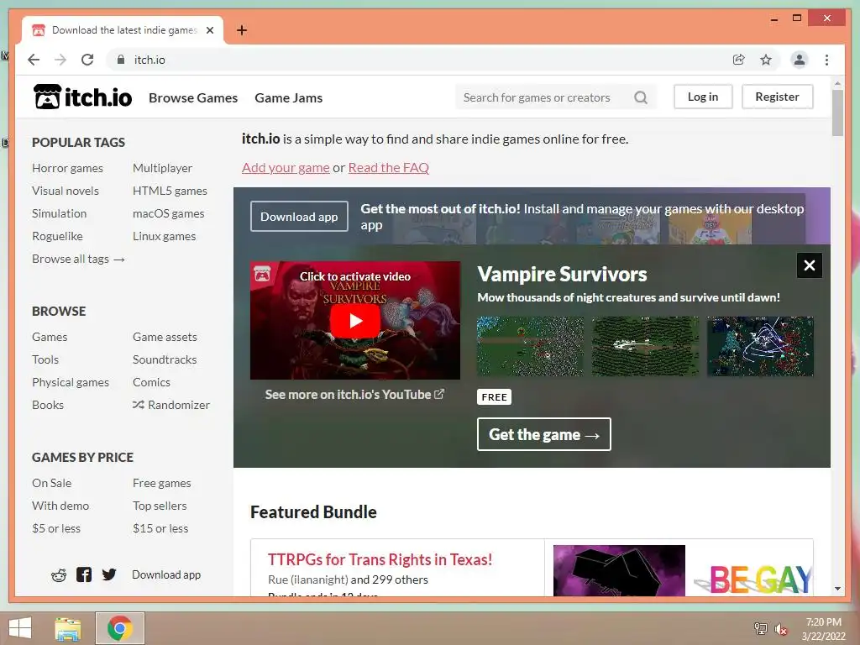
Task: Open the Randomizer link
Action: (171, 405)
